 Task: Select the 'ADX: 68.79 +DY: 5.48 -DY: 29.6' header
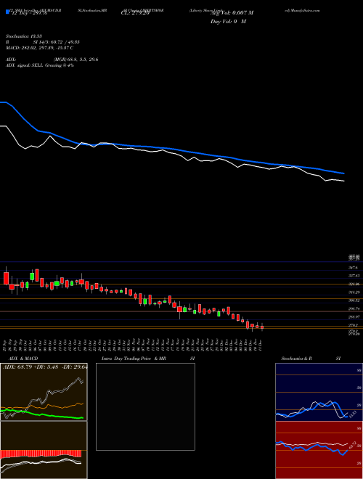[x=44, y=367]
